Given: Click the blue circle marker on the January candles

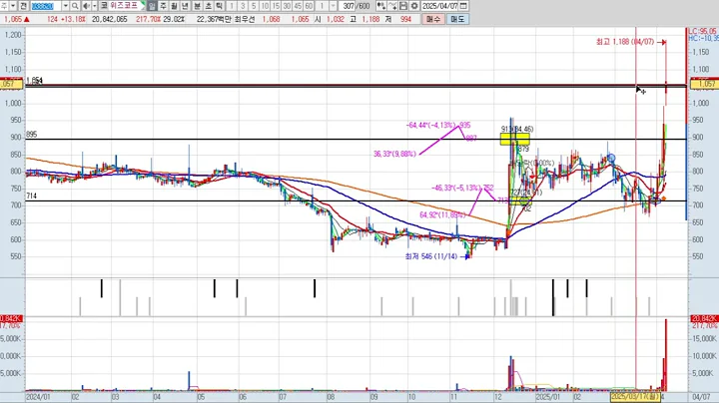Looking at the screenshot, I should 611,159.
